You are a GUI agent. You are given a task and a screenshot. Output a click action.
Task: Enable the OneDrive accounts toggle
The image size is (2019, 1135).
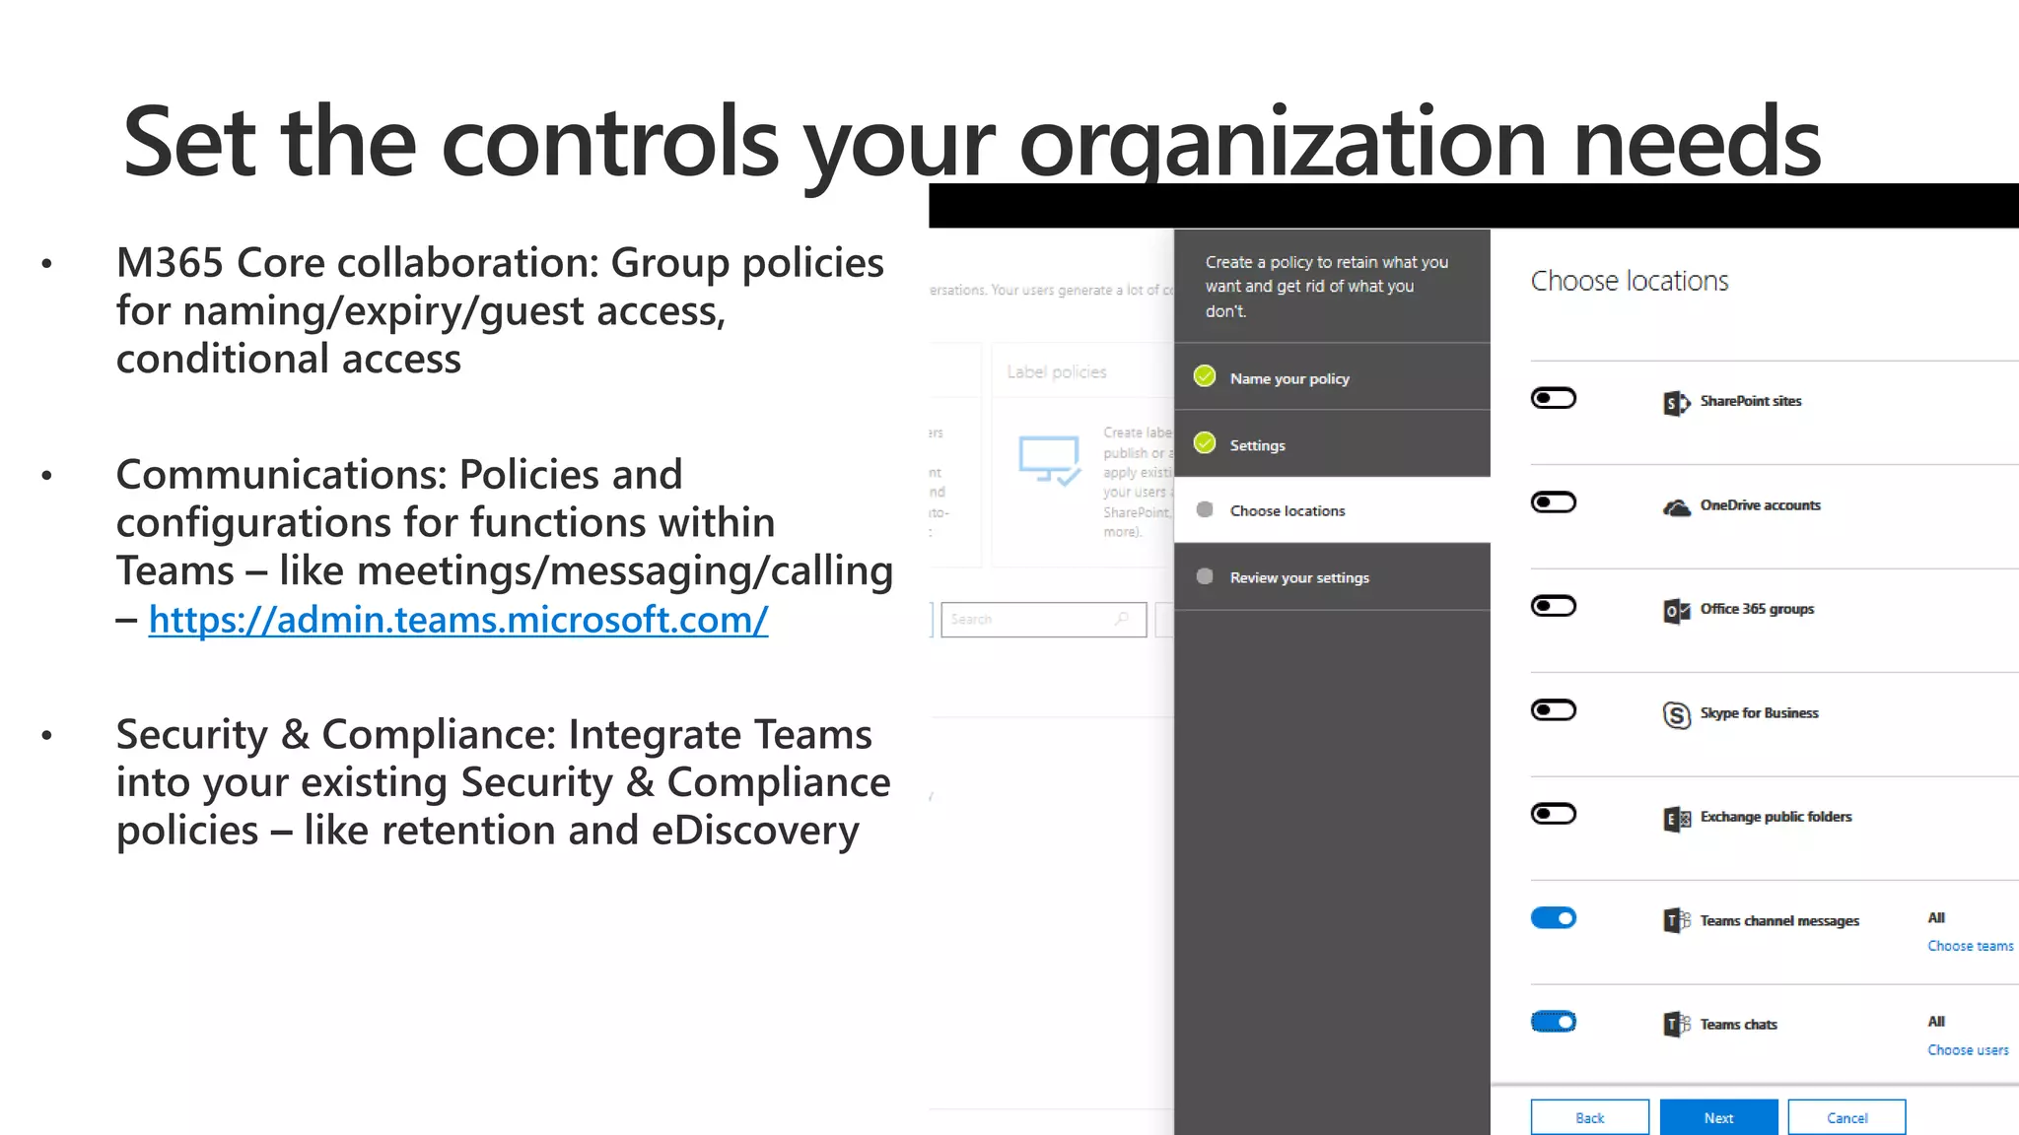[1554, 502]
